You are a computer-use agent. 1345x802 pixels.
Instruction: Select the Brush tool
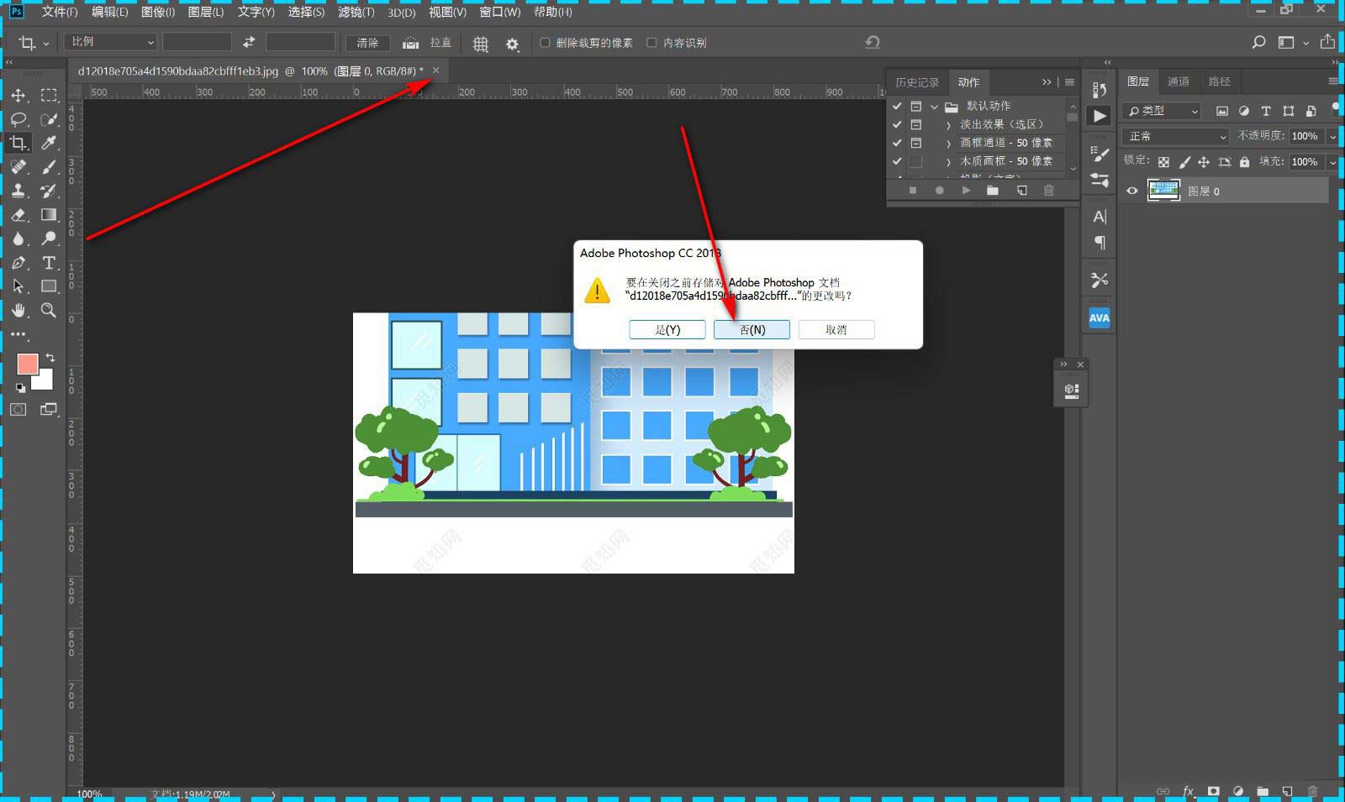coord(49,167)
